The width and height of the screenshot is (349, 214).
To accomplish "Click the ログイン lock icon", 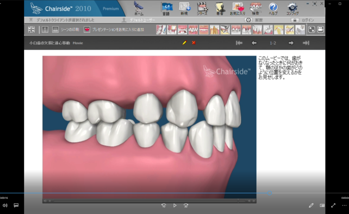I will [x=295, y=20].
